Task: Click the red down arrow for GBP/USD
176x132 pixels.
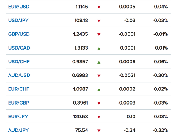Action: coord(99,34)
